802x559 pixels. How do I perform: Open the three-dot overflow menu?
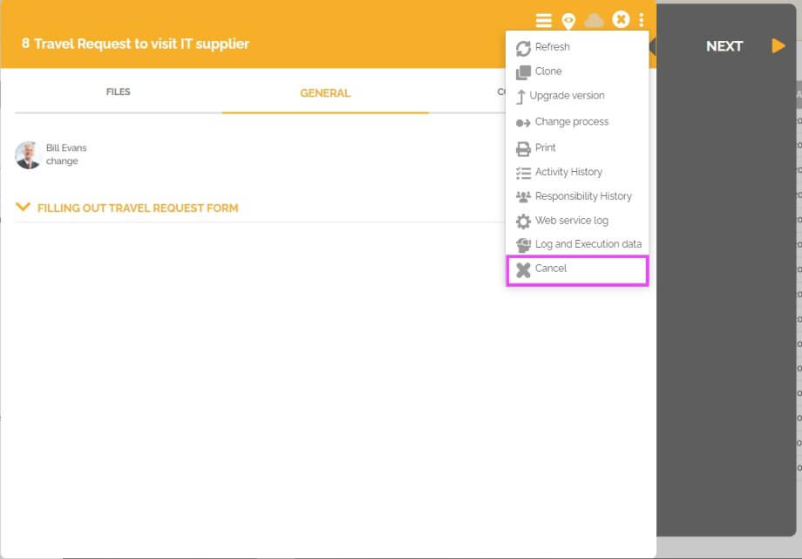(x=642, y=19)
